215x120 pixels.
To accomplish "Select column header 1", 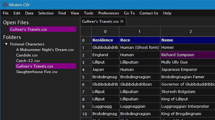I will click(x=140, y=31).
